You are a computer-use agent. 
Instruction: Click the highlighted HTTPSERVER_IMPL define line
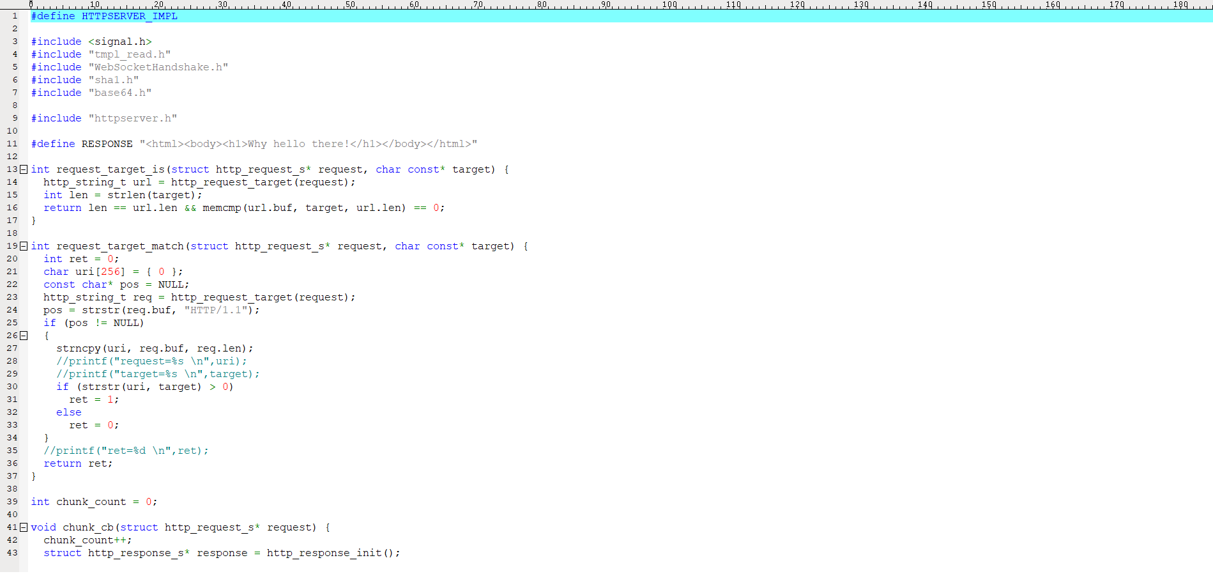pos(104,16)
